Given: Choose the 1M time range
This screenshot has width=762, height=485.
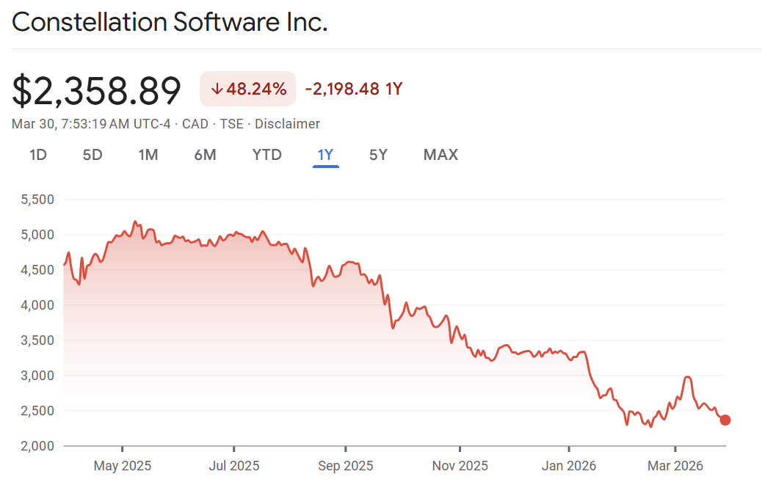Looking at the screenshot, I should pos(148,155).
